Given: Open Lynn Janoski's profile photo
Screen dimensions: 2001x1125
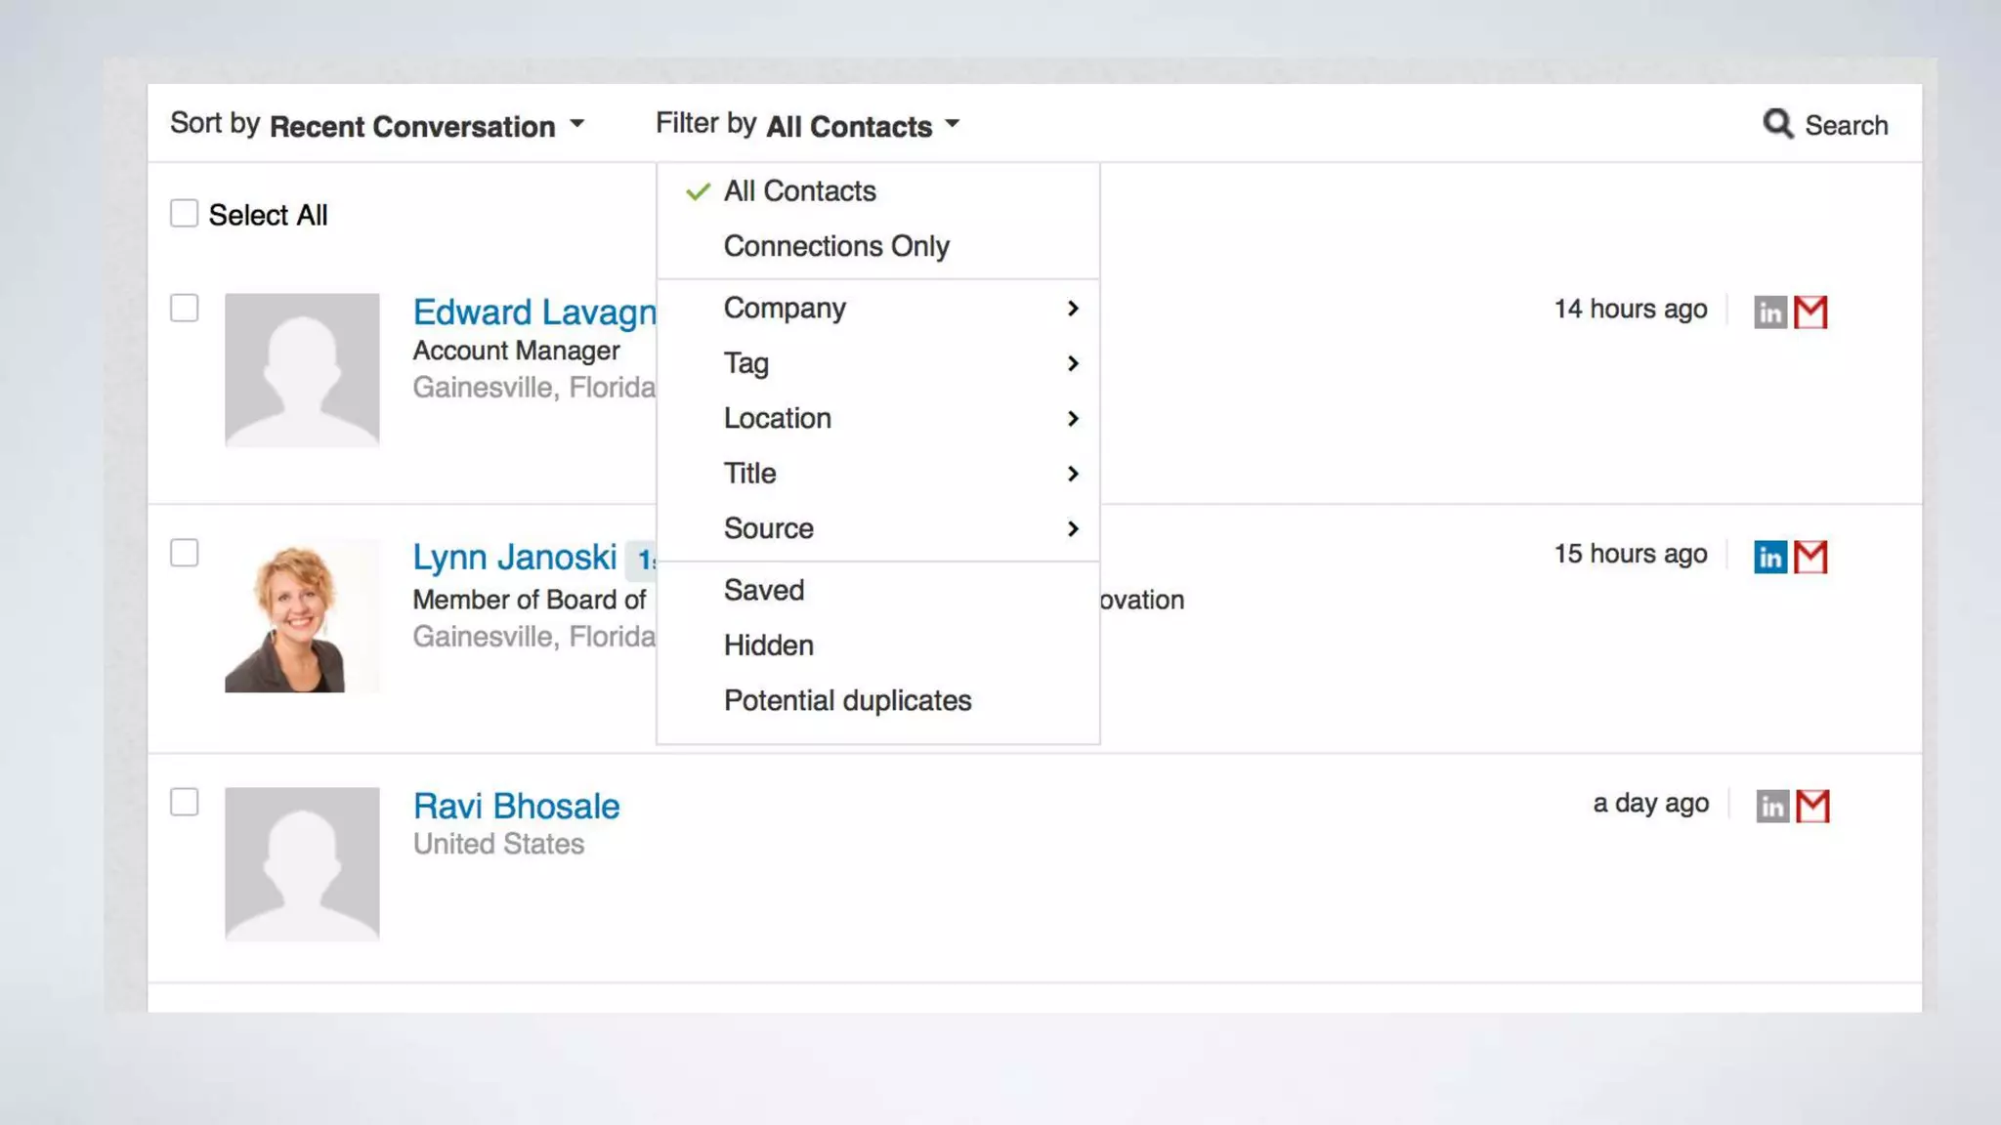Looking at the screenshot, I should click(x=302, y=615).
